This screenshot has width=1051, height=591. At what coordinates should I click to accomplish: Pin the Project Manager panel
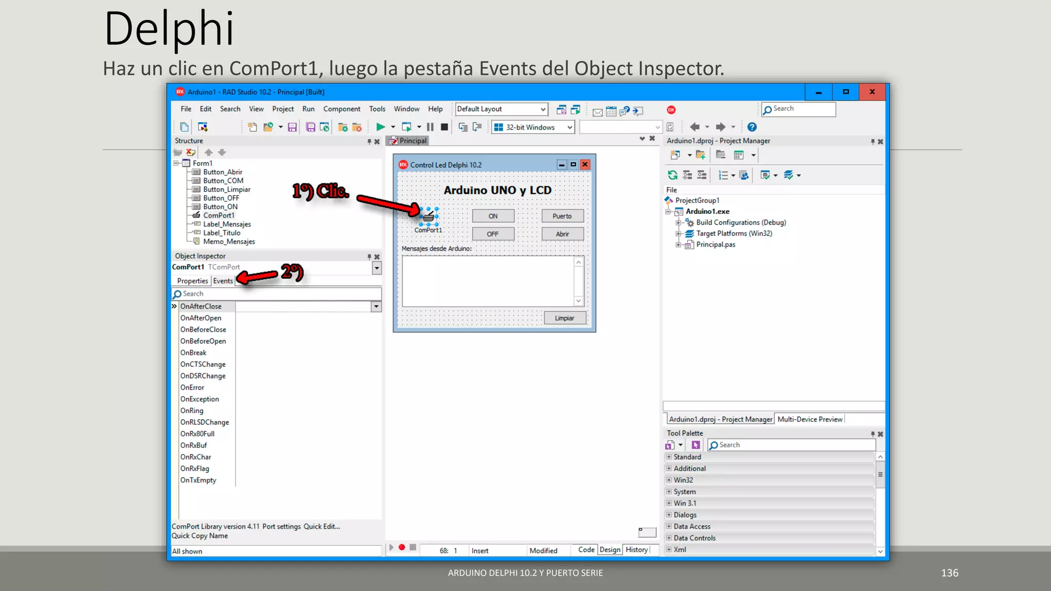click(x=872, y=142)
